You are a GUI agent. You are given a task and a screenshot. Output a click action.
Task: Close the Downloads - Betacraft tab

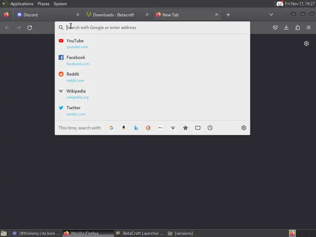(147, 15)
